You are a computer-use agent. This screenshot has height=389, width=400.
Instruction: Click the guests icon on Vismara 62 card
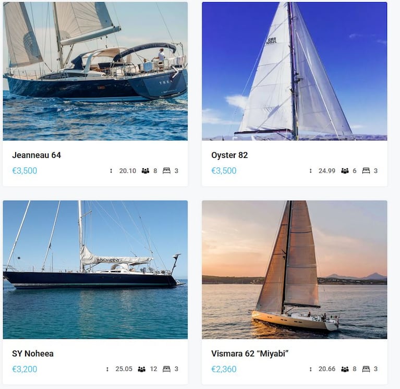[345, 369]
